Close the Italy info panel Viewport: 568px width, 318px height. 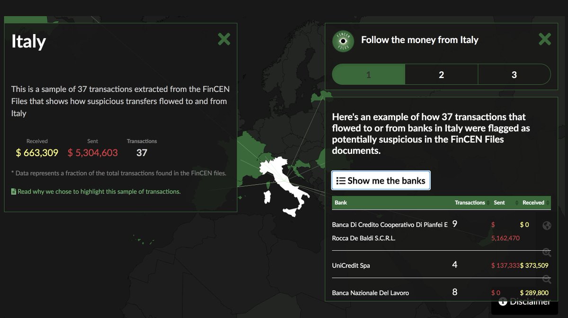click(224, 39)
